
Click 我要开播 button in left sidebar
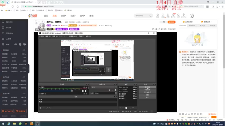pos(21,111)
